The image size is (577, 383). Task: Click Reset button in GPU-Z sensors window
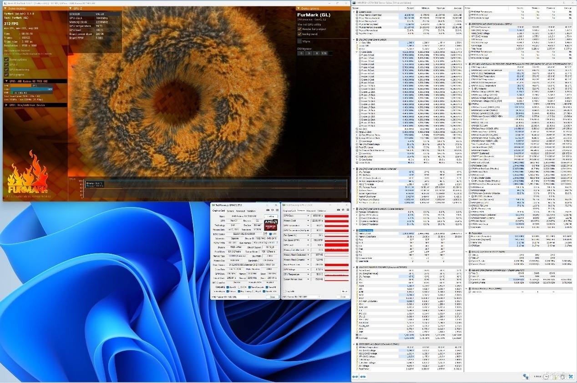pos(344,291)
